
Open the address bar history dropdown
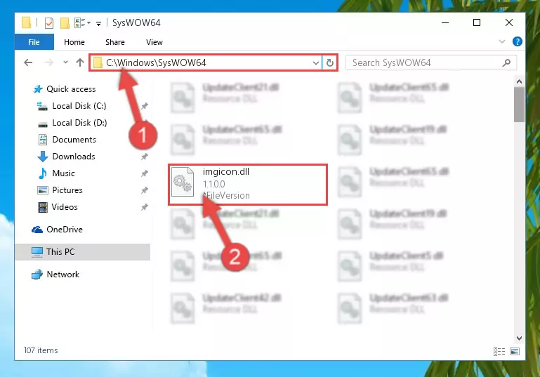click(x=315, y=62)
